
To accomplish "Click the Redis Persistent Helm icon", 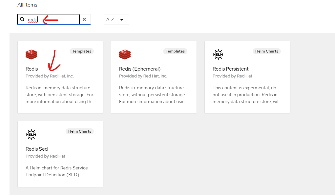I will [218, 54].
